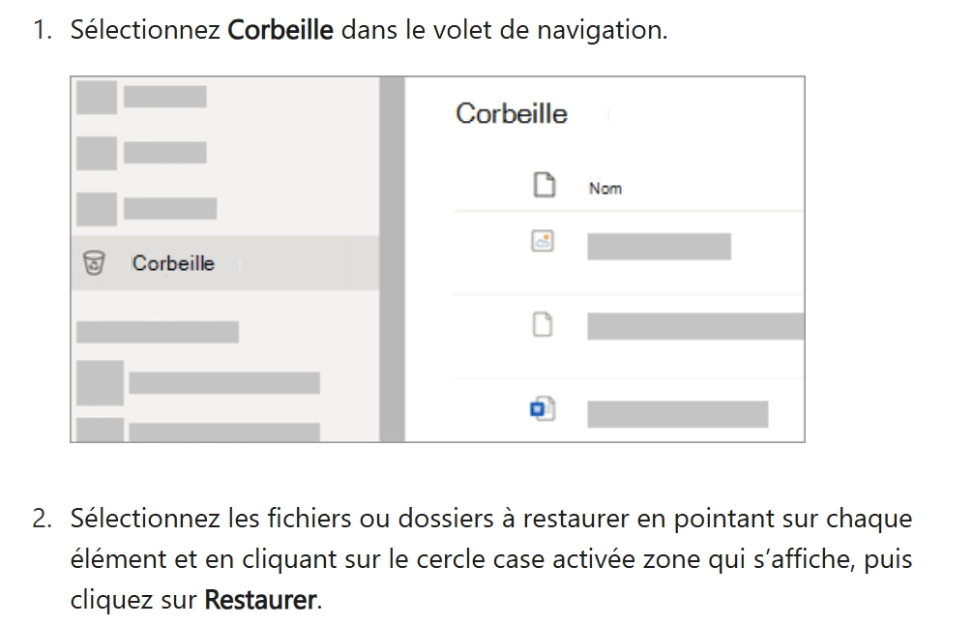Click the second navigation item icon placeholder
973x626 pixels.
point(97,154)
